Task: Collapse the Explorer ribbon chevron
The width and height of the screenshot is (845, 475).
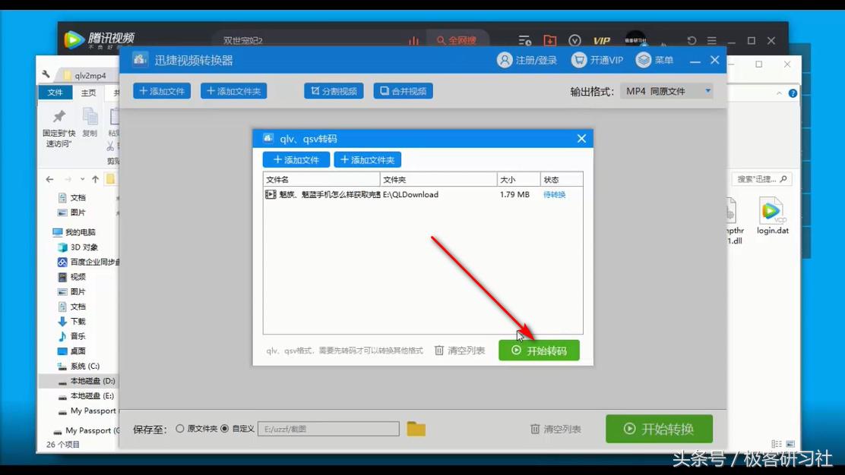Action: 779,93
